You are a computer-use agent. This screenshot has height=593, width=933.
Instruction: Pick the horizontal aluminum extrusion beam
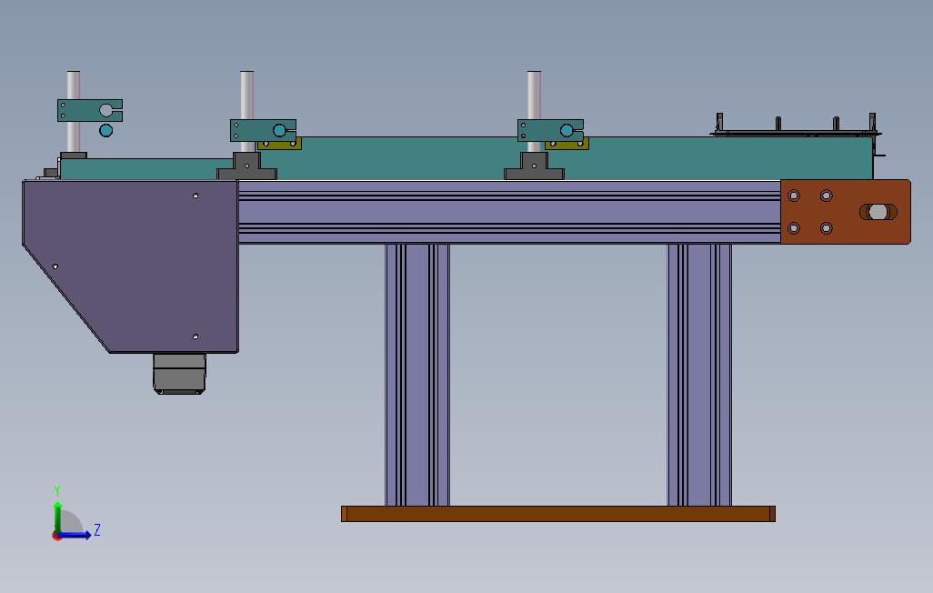point(509,212)
